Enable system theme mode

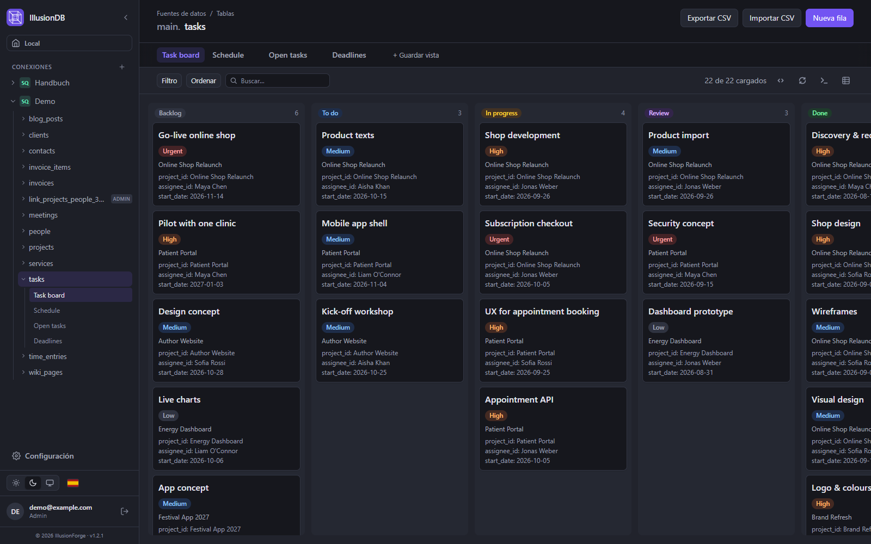click(50, 483)
